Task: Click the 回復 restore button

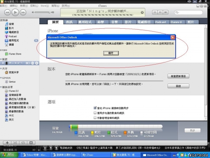Action: pos(178,86)
